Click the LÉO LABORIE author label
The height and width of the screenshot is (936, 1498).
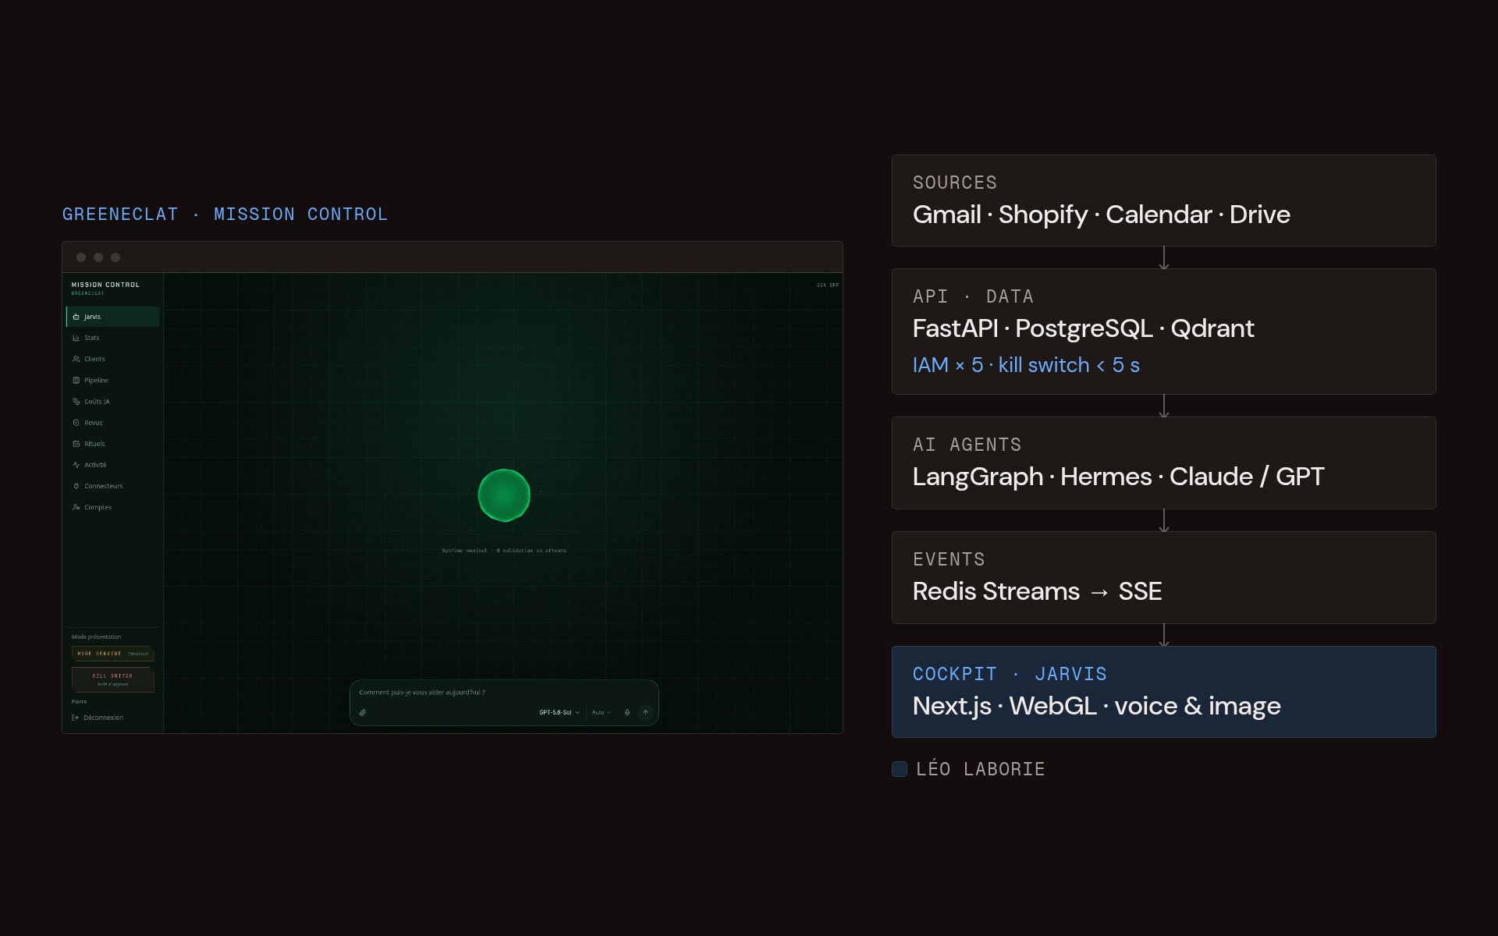[x=980, y=769]
